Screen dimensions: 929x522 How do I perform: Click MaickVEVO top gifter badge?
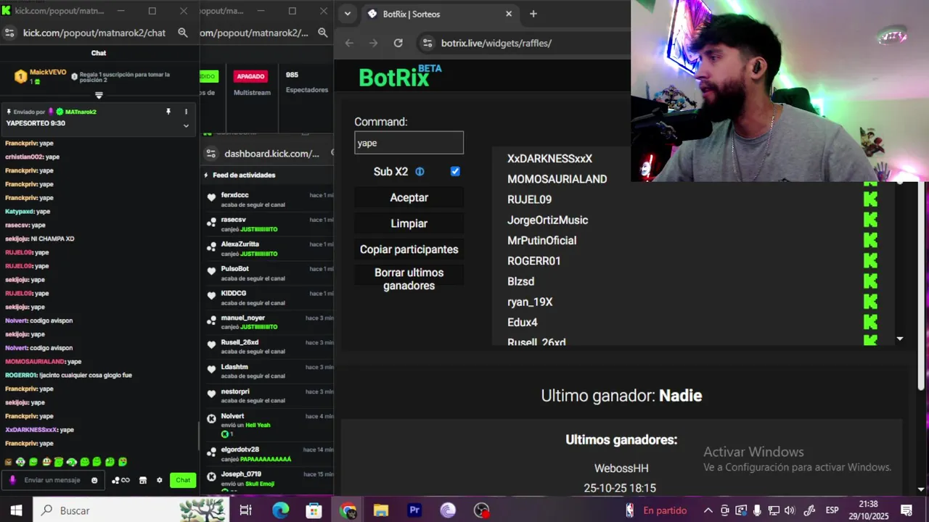pos(20,76)
